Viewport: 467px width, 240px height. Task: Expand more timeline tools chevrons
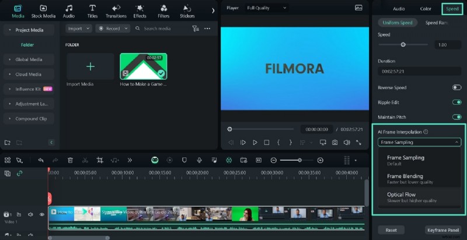[x=130, y=160]
